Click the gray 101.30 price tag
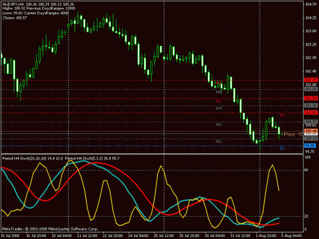 pyautogui.click(x=311, y=105)
